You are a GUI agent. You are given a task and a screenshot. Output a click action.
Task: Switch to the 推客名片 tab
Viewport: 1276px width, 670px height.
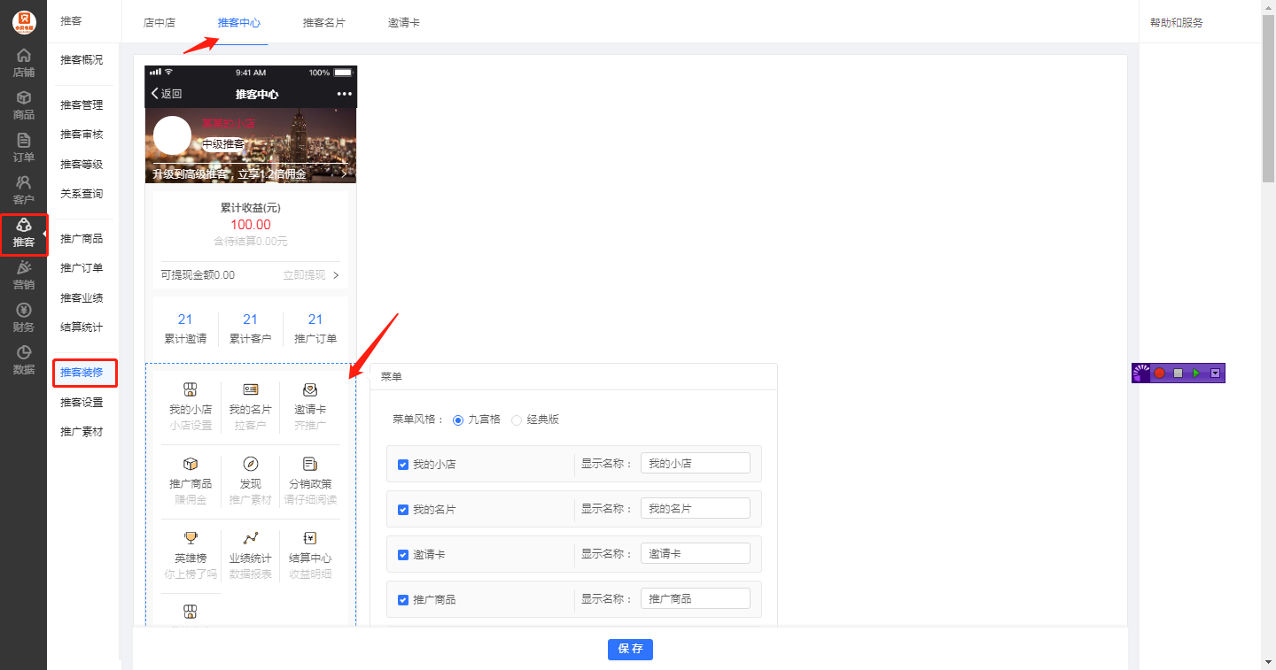pyautogui.click(x=324, y=22)
